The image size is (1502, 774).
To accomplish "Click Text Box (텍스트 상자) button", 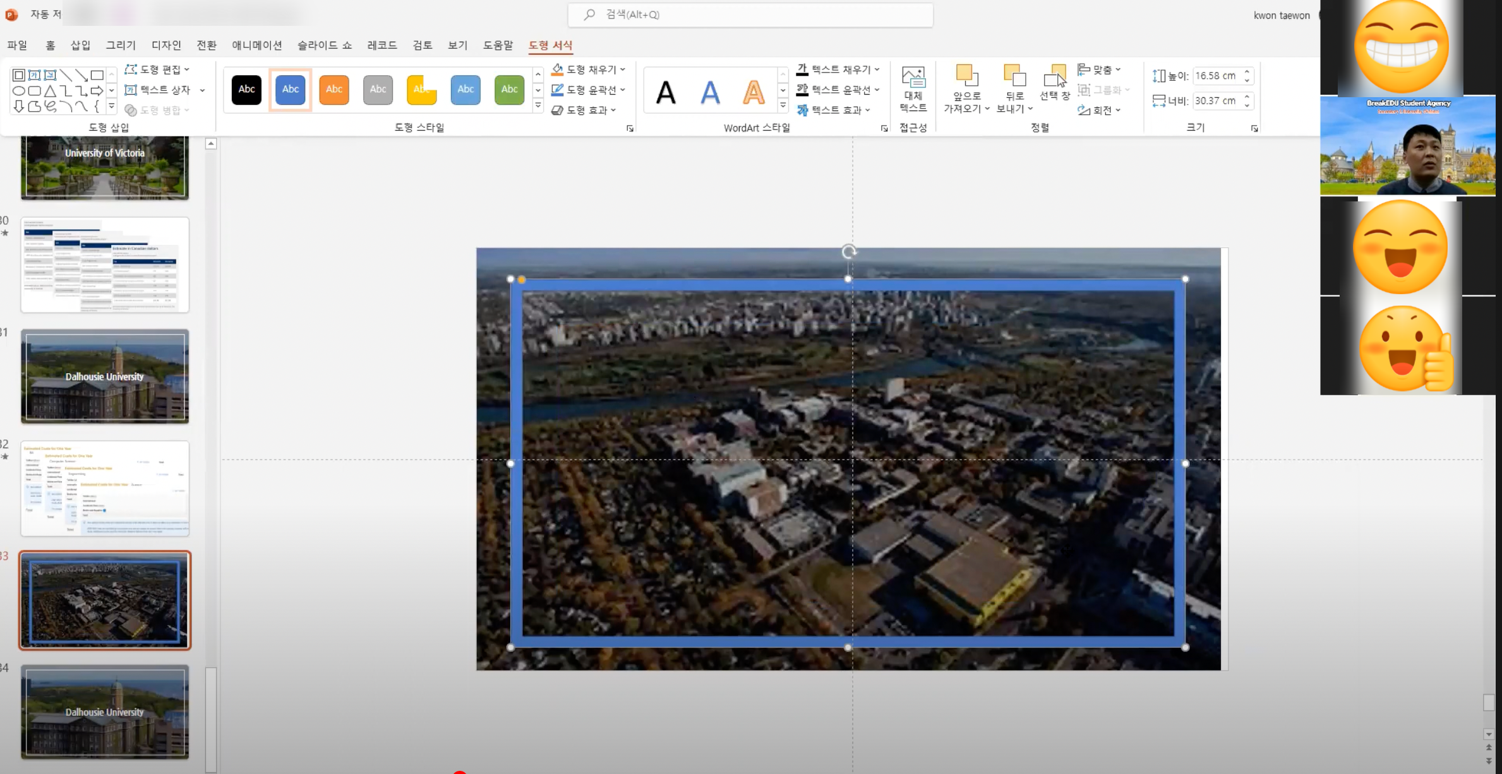I will [158, 90].
